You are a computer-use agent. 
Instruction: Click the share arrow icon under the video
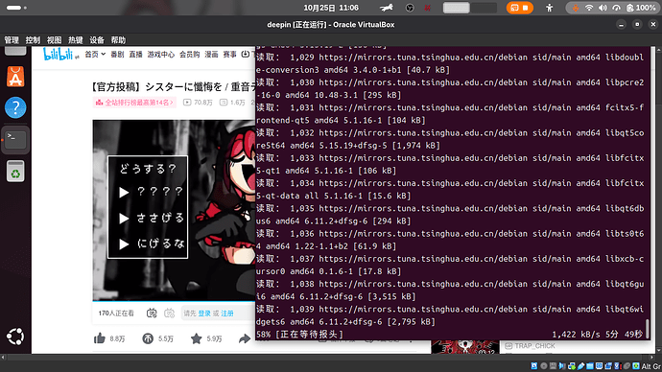(x=245, y=338)
